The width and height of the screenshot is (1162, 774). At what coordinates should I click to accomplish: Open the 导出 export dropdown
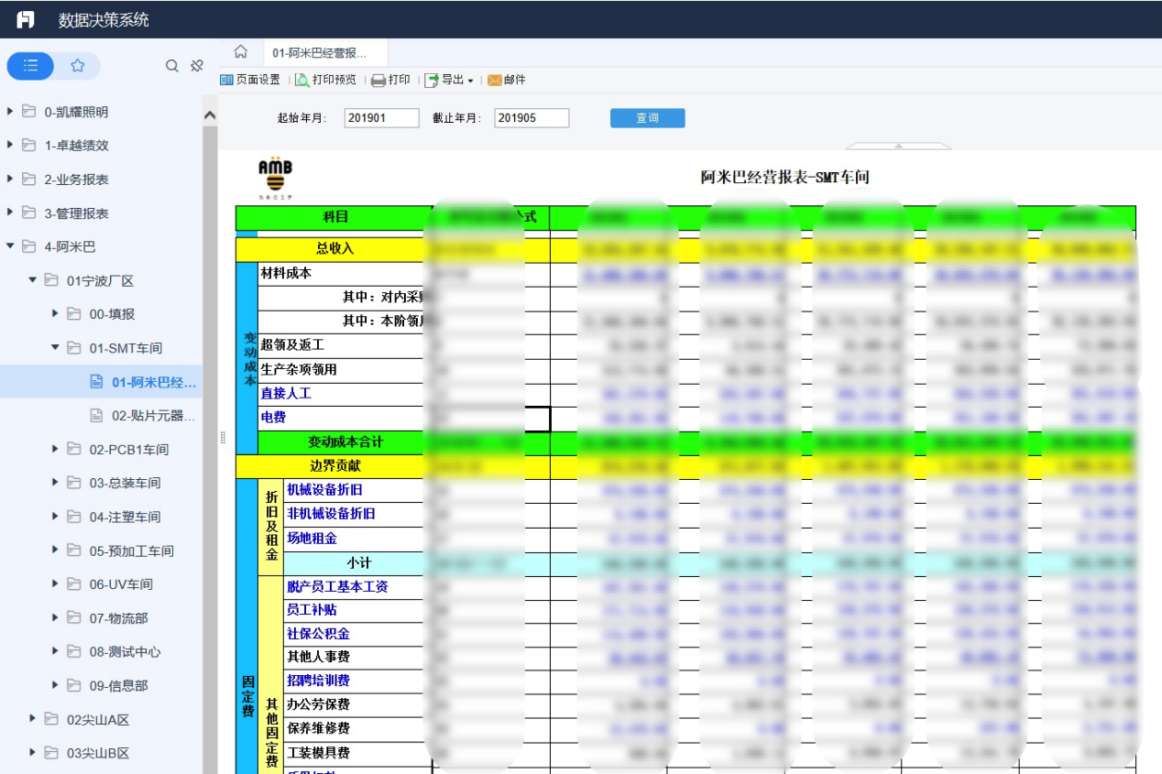pos(449,80)
